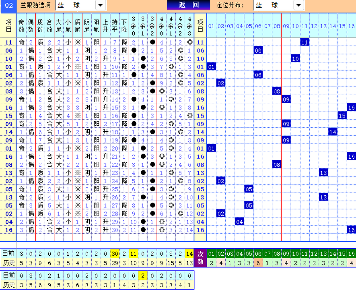
Task: Select the 偶数 column header
Action: coord(31,25)
